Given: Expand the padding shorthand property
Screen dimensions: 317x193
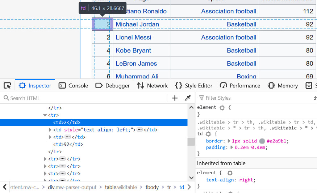Looking at the screenshot, I should [x=232, y=147].
